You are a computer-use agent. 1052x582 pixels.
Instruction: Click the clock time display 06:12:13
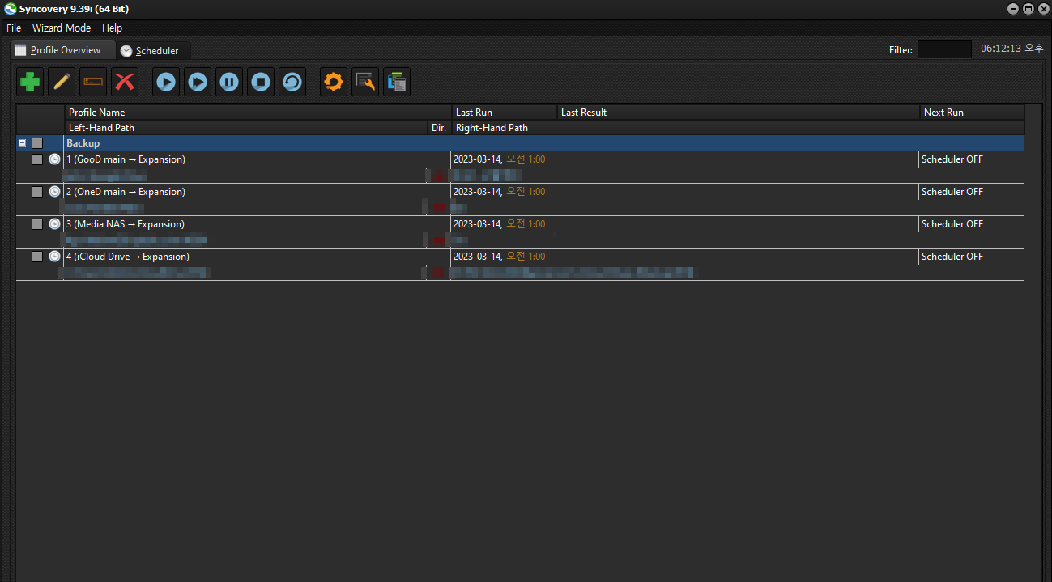(x=1012, y=49)
